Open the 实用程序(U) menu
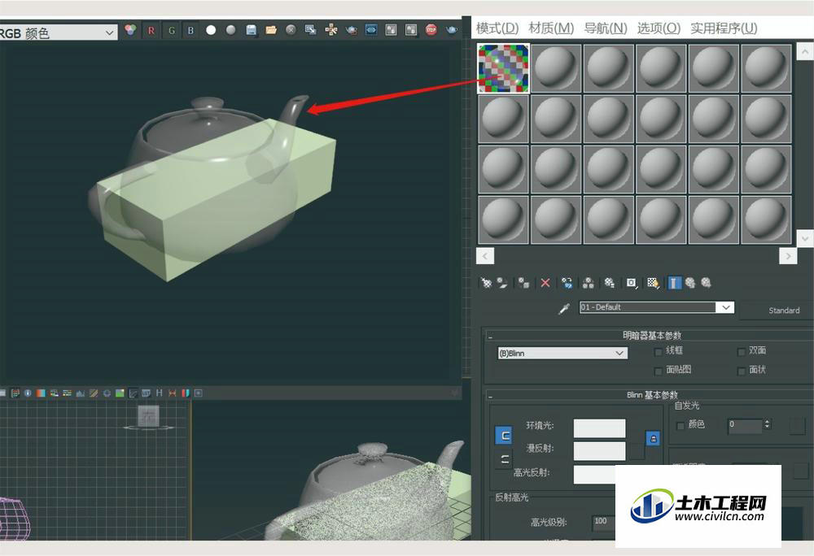 coord(724,28)
